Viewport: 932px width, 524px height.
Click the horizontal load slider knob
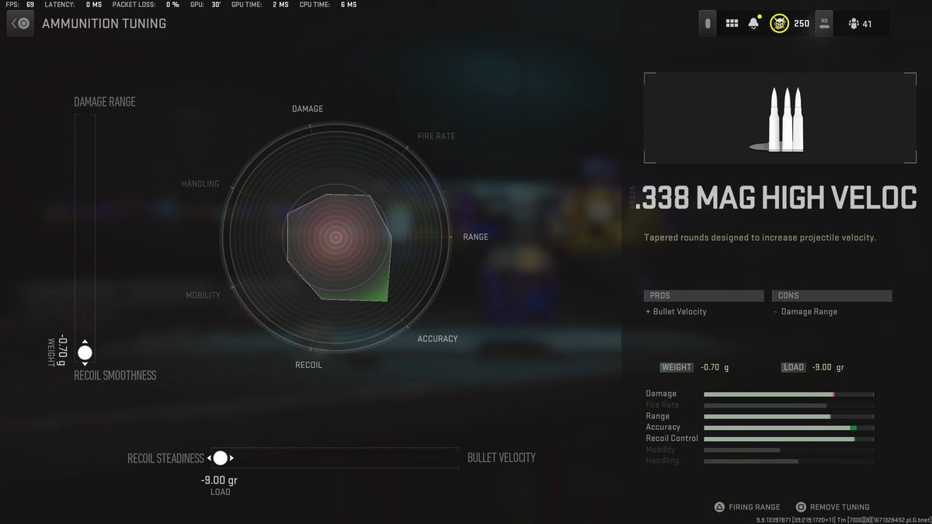coord(221,458)
